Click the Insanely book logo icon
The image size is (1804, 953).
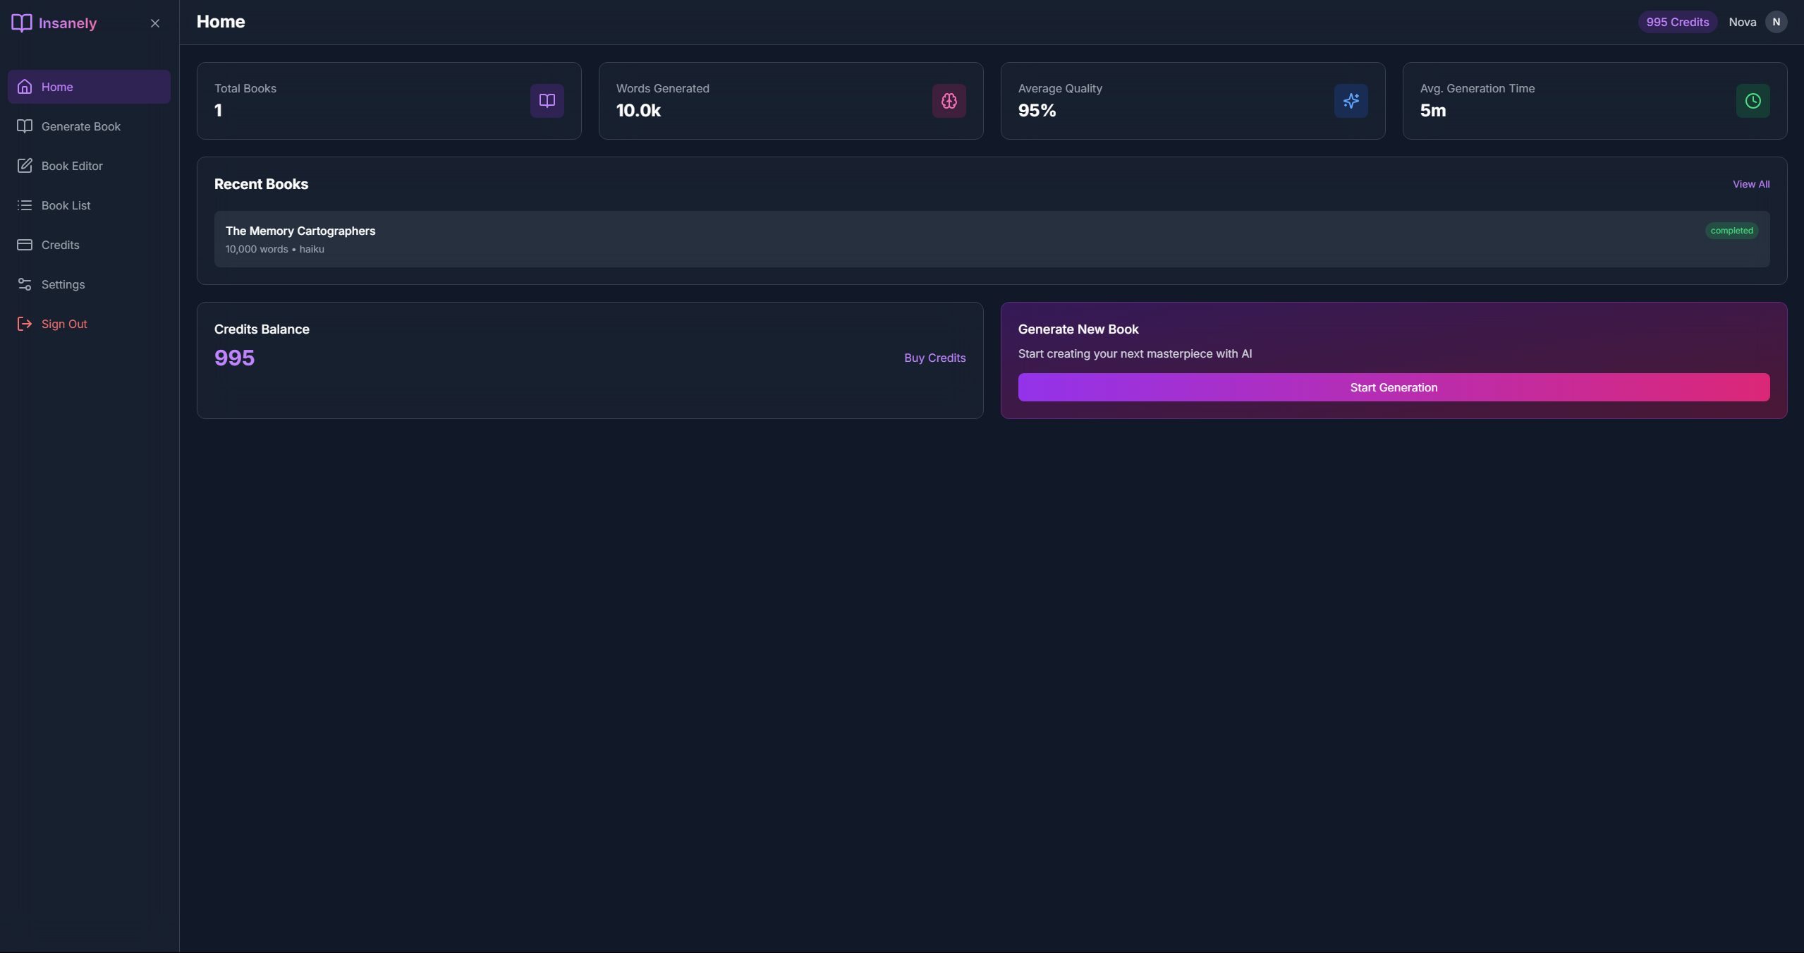pos(22,23)
